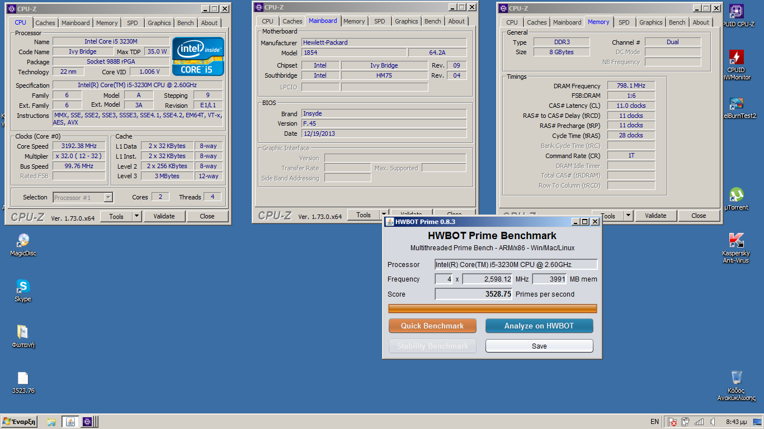
Task: Open the Bench tab in the Memory window
Action: tap(677, 22)
